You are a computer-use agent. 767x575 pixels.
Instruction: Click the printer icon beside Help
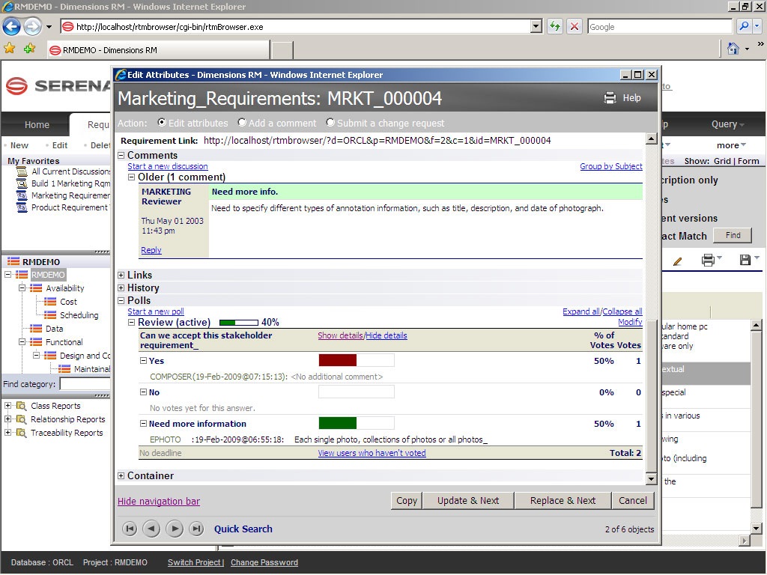tap(610, 98)
